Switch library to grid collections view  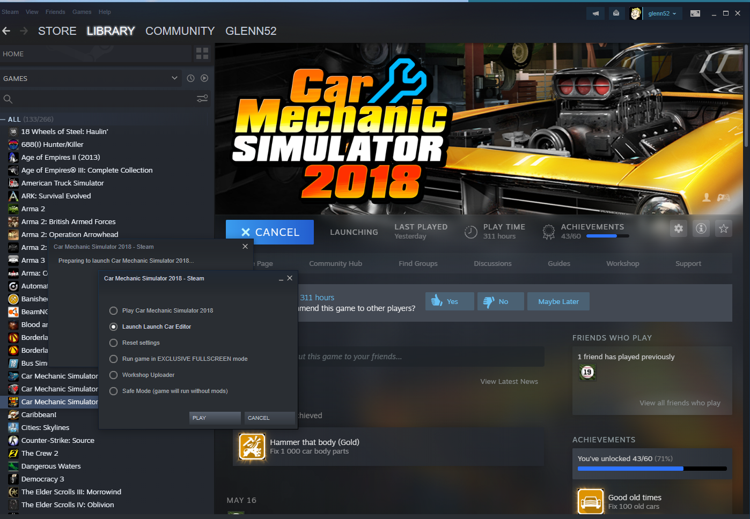(202, 53)
